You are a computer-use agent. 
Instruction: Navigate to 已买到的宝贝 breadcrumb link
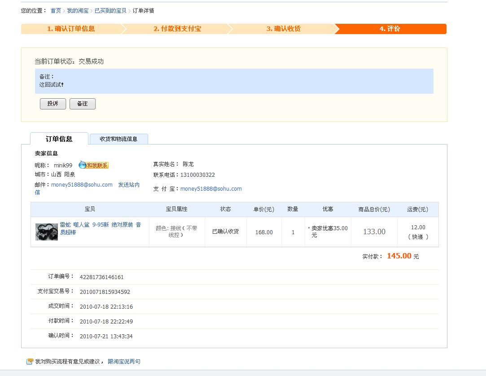(110, 11)
